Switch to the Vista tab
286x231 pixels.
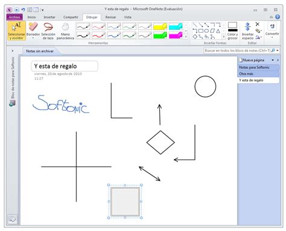(x=127, y=17)
